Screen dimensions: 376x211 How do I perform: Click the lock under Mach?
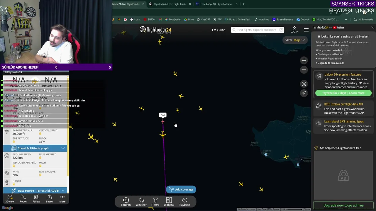point(40,166)
